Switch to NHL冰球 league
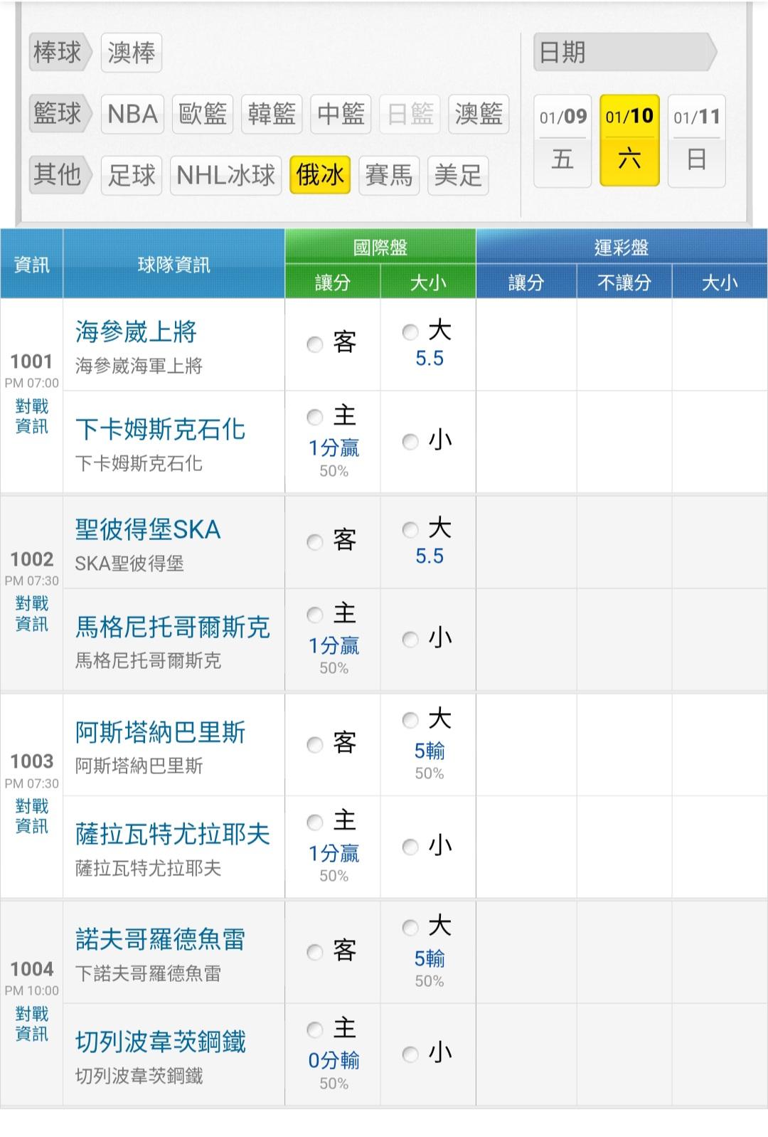Image resolution: width=768 pixels, height=1137 pixels. click(225, 175)
